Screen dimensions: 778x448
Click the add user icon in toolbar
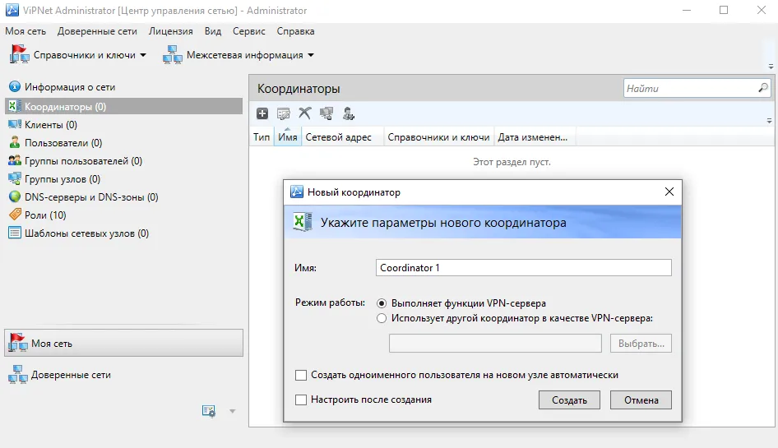[x=349, y=113]
